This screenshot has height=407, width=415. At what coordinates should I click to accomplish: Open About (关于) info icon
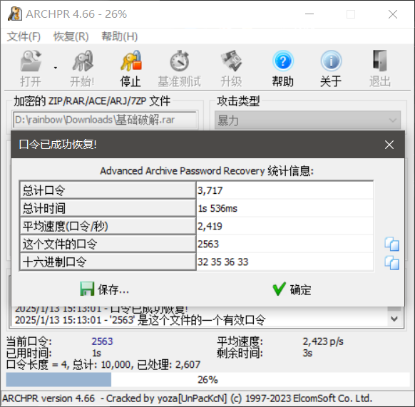coord(331,61)
